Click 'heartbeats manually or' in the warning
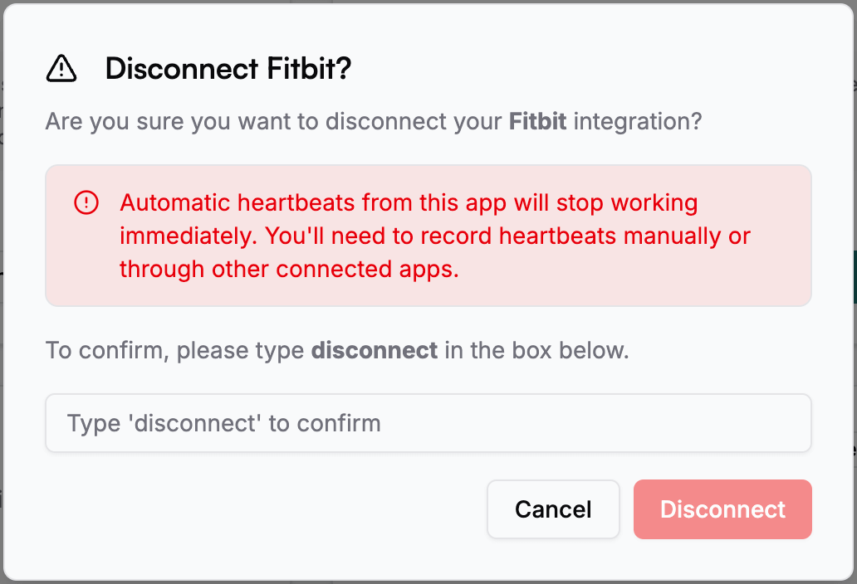857x584 pixels. (624, 236)
